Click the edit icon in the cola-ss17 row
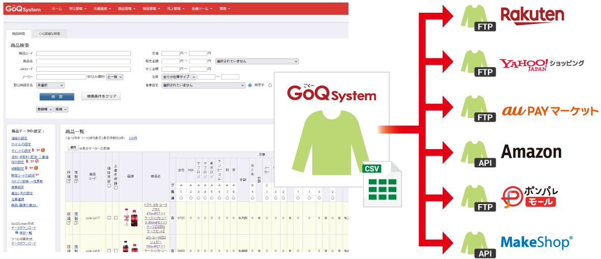601x259 pixels. pyautogui.click(x=69, y=222)
